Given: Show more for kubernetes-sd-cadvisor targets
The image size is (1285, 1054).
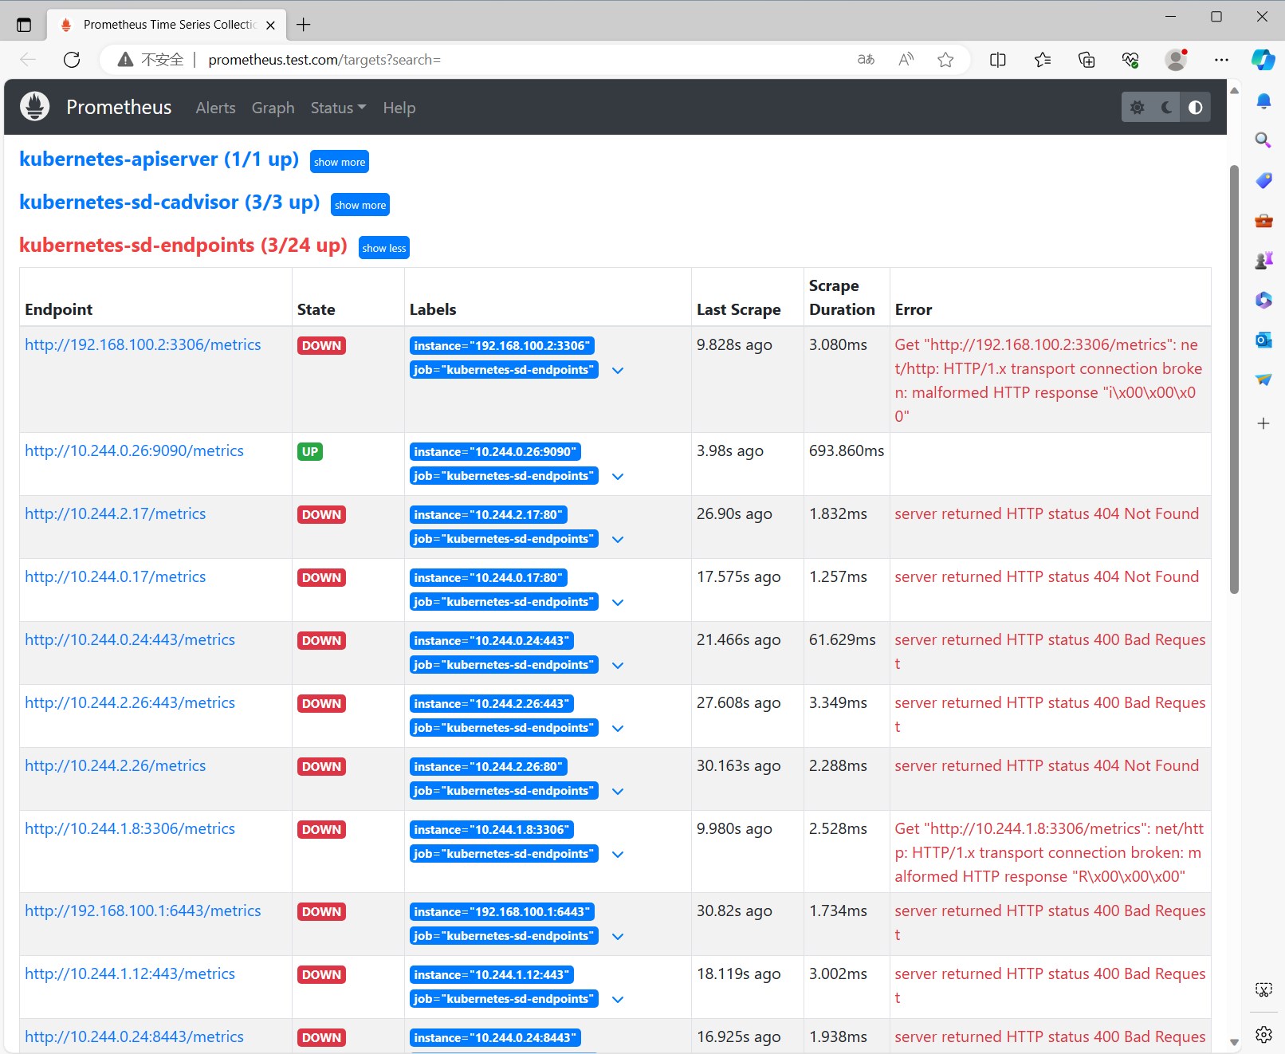Looking at the screenshot, I should pos(360,205).
